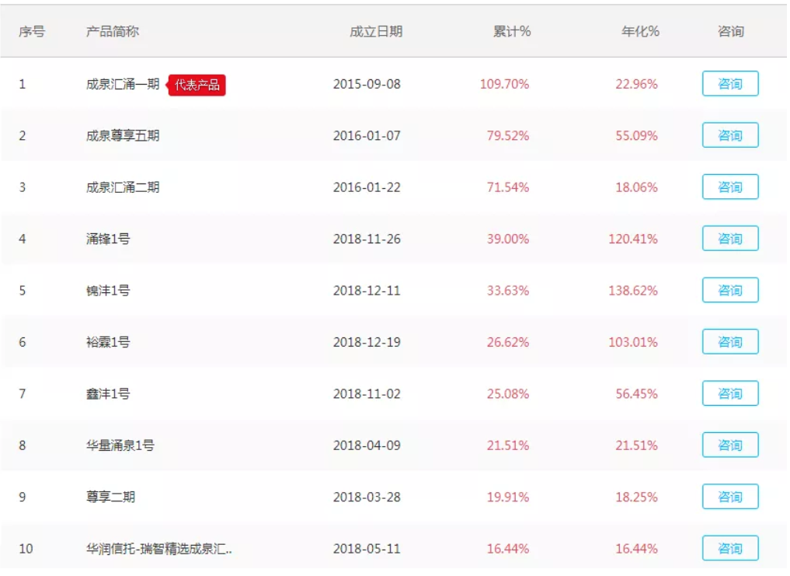Open product 成泉汇涌二期
The height and width of the screenshot is (576, 790).
(123, 187)
